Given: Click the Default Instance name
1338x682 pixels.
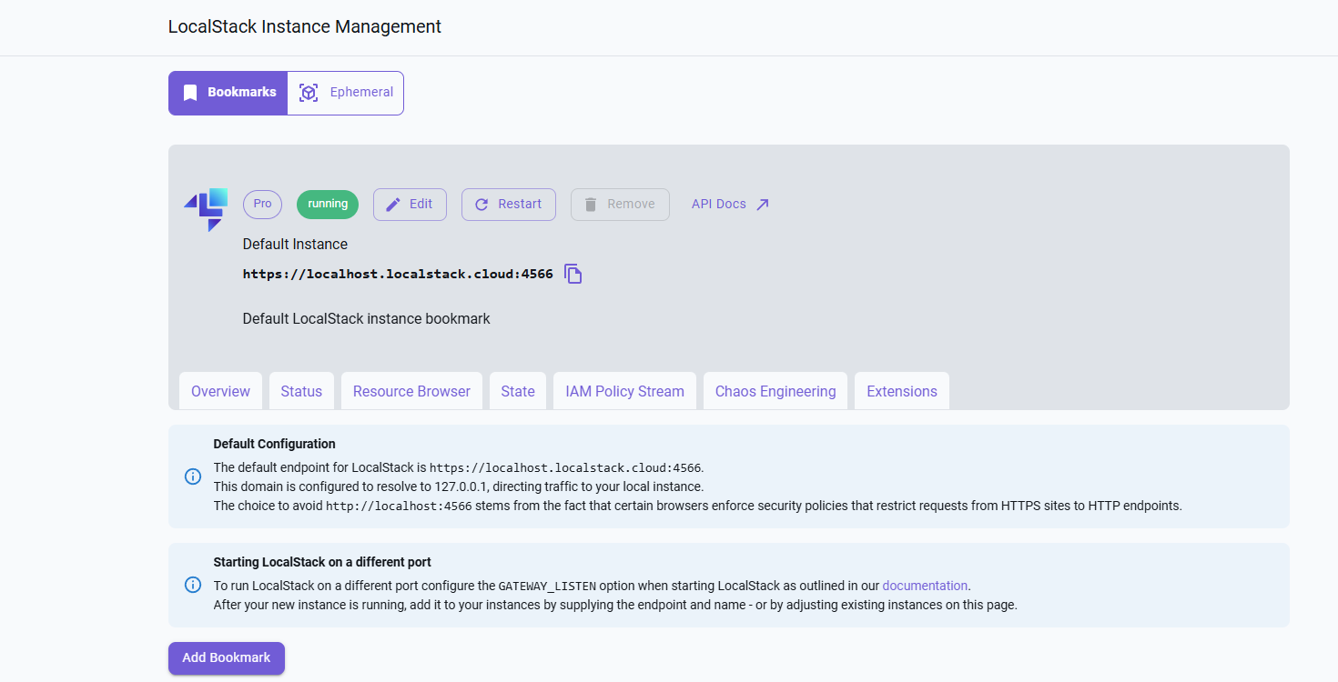Looking at the screenshot, I should pos(295,245).
